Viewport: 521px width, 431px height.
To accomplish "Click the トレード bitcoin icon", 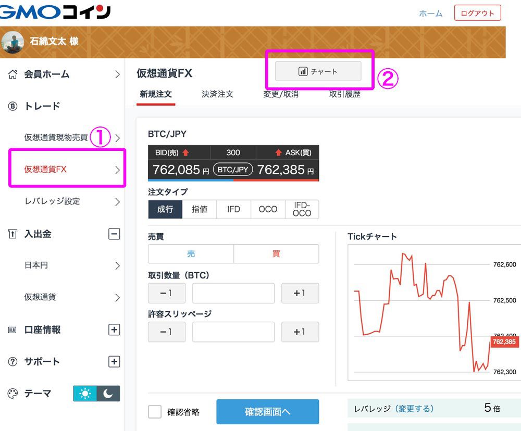I will (13, 106).
